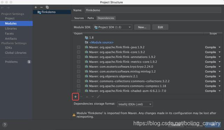This screenshot has height=130, width=224.
Task: Open SDKs under Platform Settings
Action: pyautogui.click(x=8, y=47)
